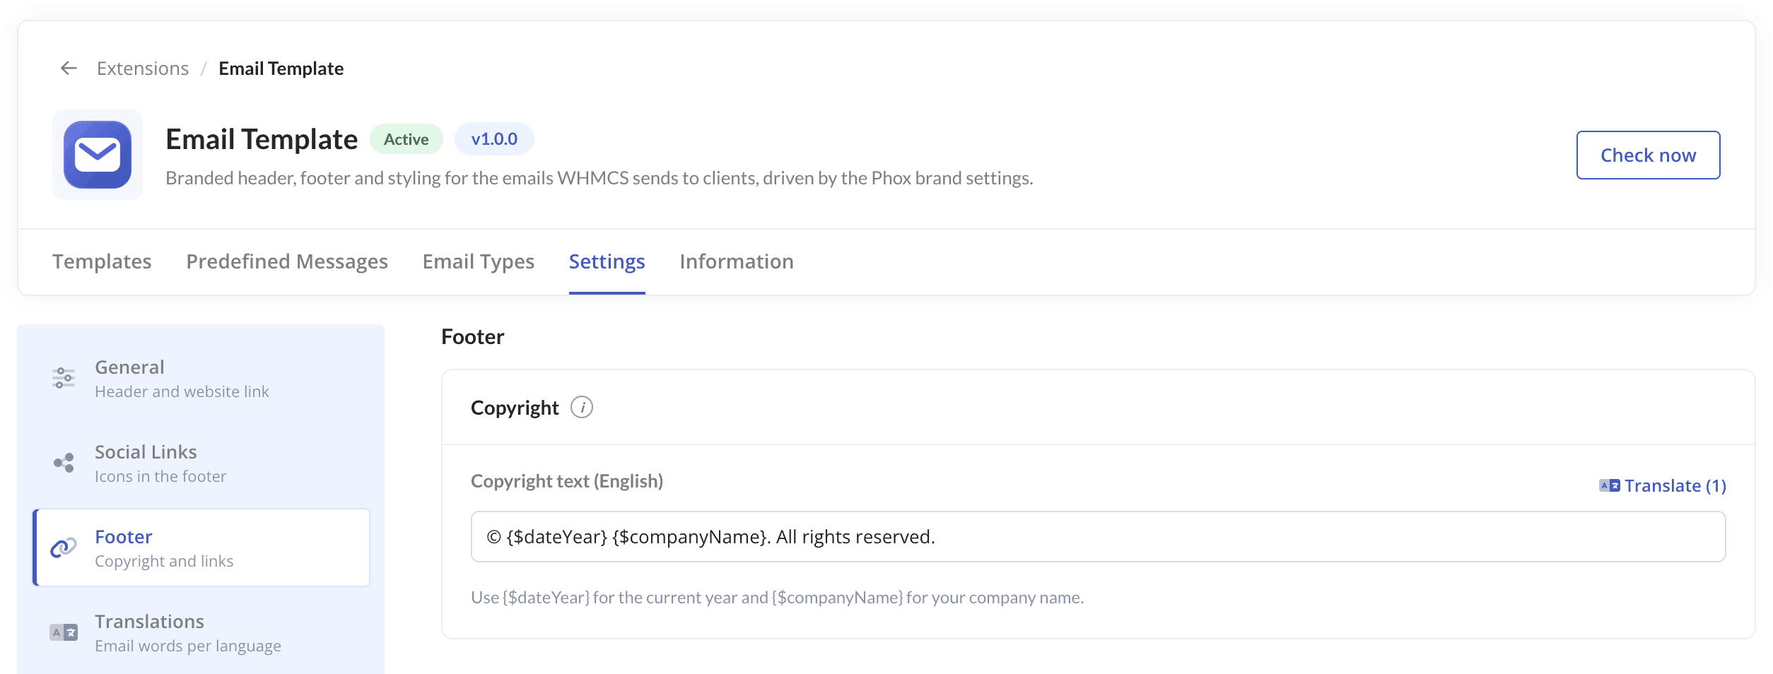The height and width of the screenshot is (674, 1773).
Task: Click the Check now button
Action: point(1648,155)
